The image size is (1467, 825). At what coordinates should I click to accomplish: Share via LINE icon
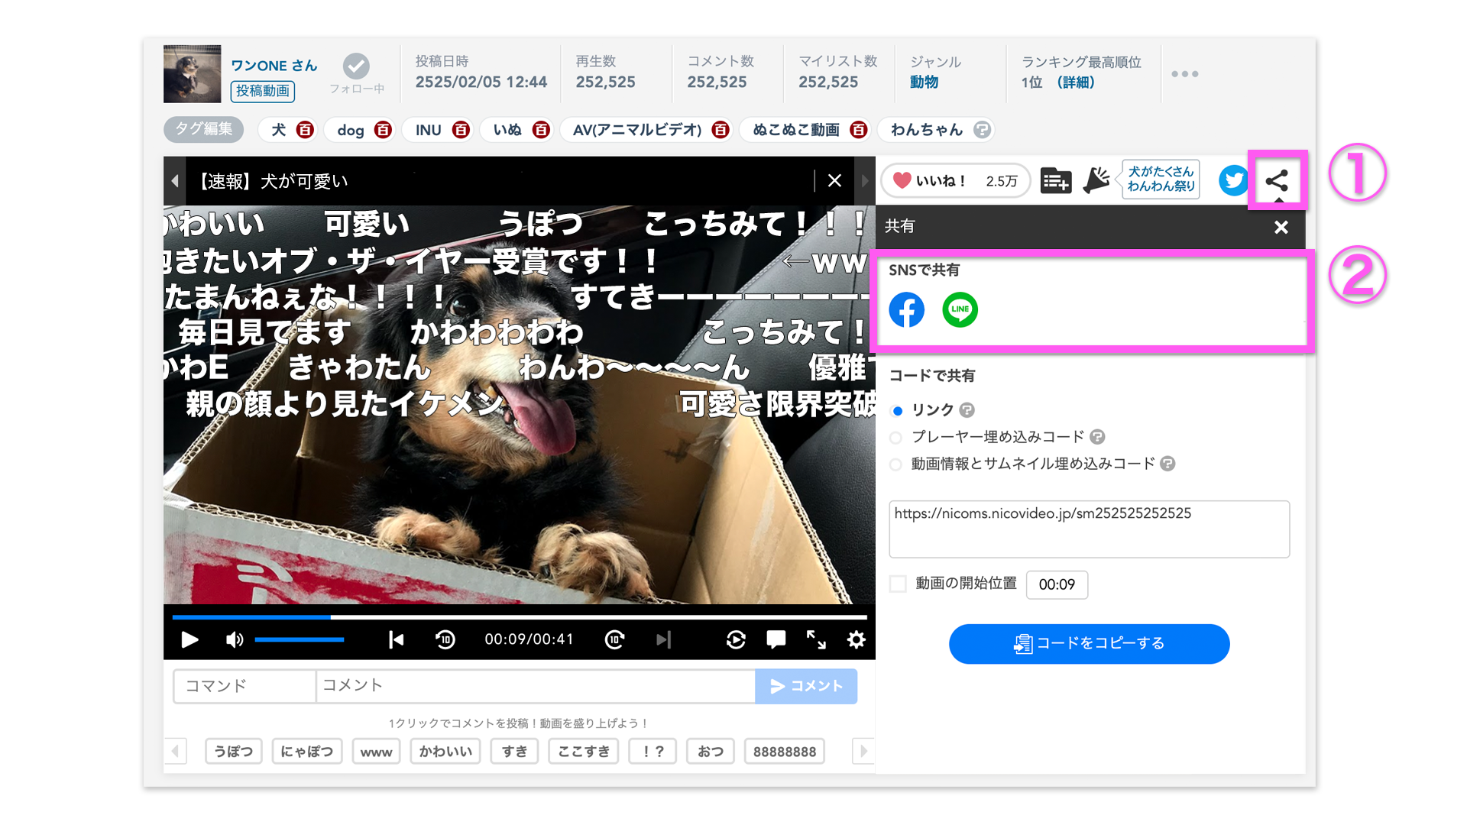click(960, 310)
